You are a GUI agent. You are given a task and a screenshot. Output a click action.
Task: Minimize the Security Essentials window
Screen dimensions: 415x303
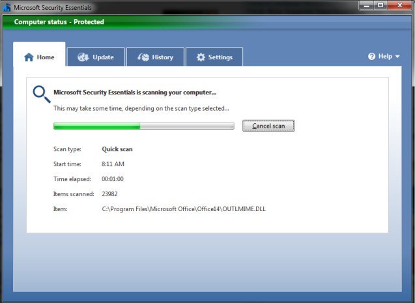coord(367,6)
